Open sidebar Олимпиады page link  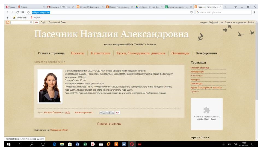pyautogui.click(x=196, y=84)
